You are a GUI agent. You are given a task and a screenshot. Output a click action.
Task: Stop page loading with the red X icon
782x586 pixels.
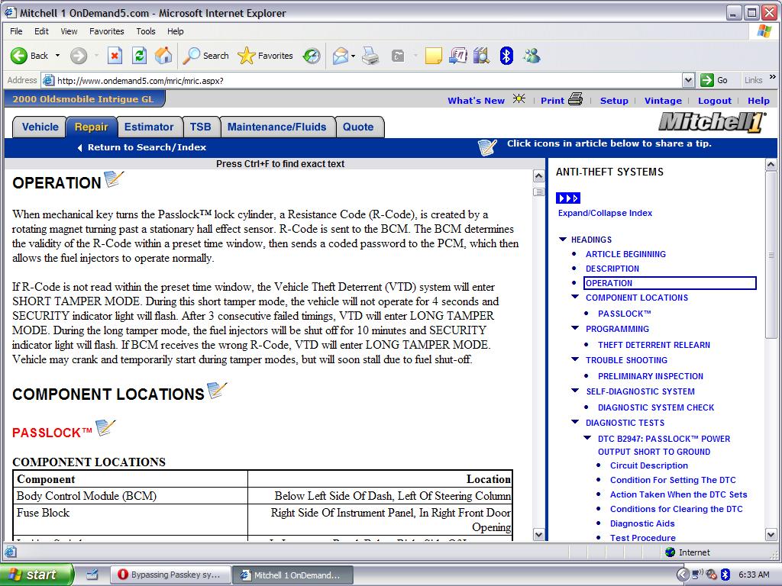coord(115,56)
